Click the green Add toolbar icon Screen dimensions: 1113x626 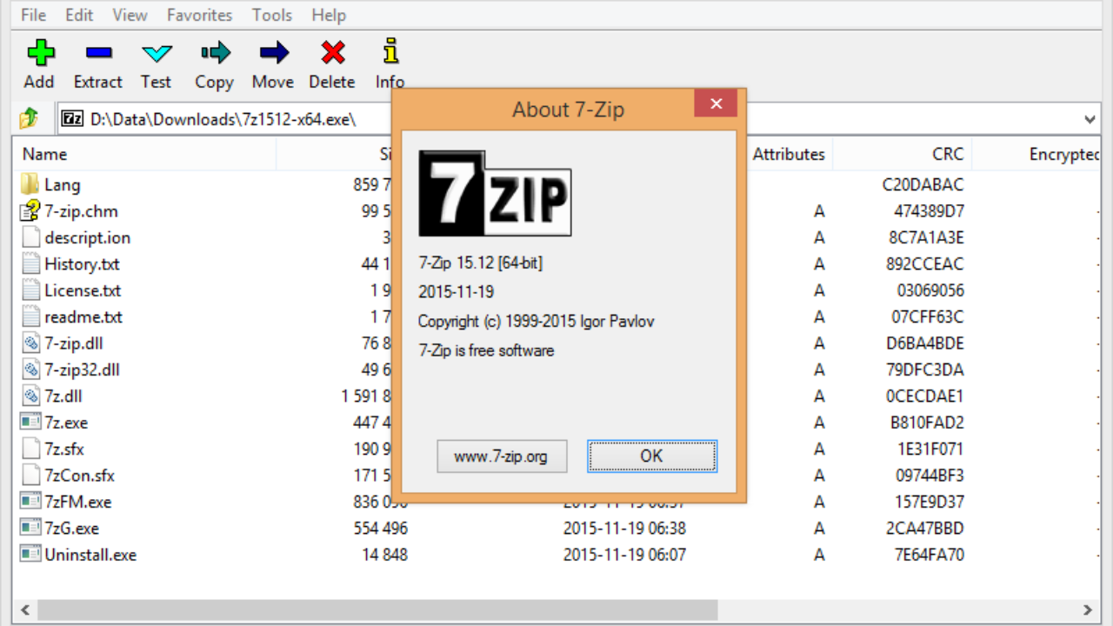click(40, 53)
